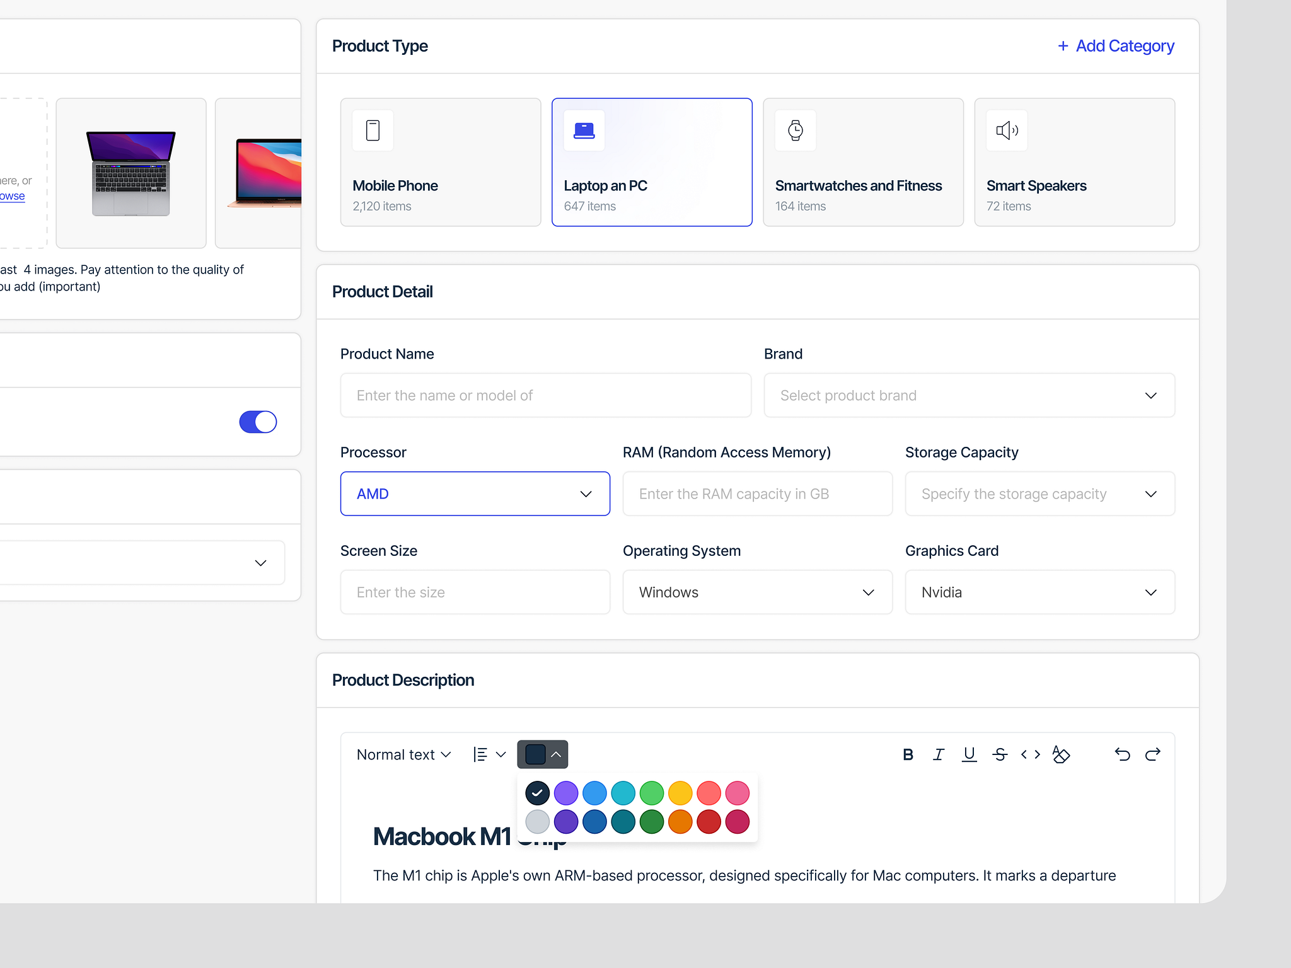
Task: Choose the coral red color swatch
Action: 709,793
